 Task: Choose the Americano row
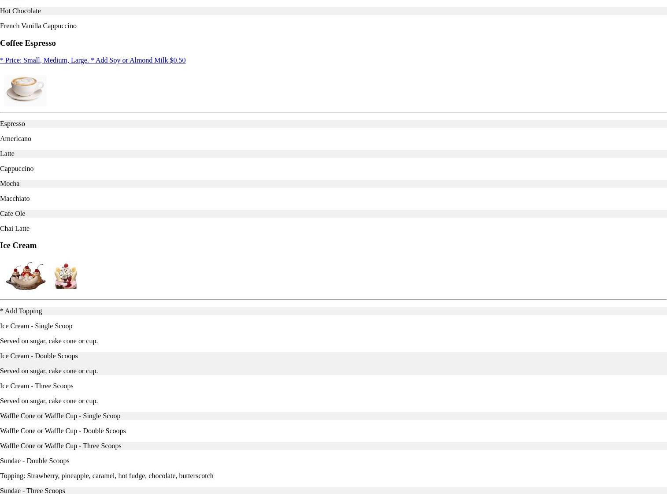333,138
